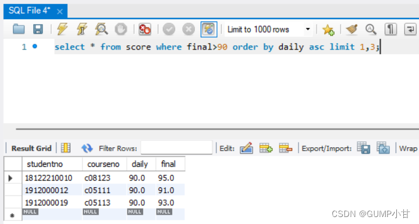Switch to the SQL File 4 tab
Image resolution: width=419 pixels, height=224 pixels.
30,10
